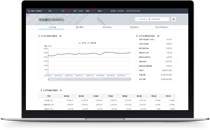Toggle the 流通市值 series in the chart legend

[92, 43]
